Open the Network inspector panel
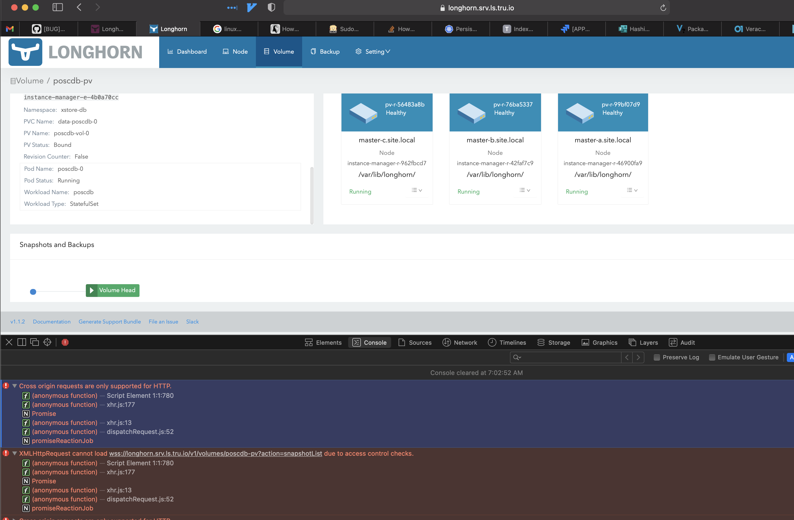The height and width of the screenshot is (520, 794). point(460,342)
